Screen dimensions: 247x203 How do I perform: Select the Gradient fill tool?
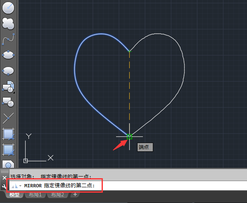8,150
